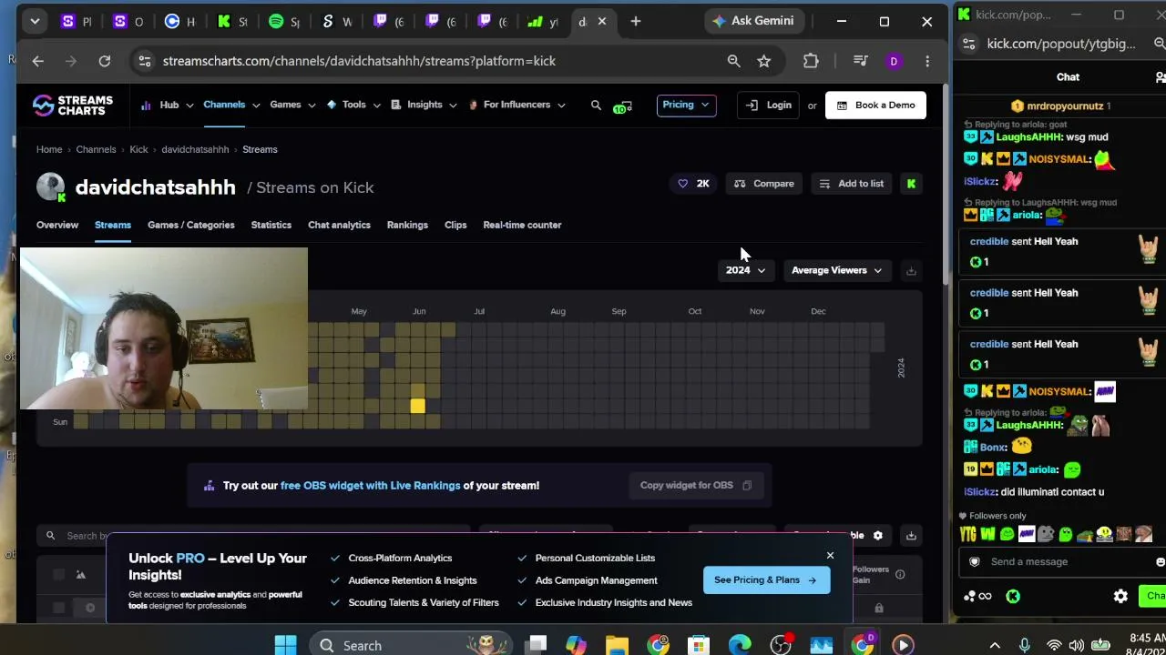This screenshot has height=655, width=1166.
Task: Open the 2024 year selector
Action: 745,270
